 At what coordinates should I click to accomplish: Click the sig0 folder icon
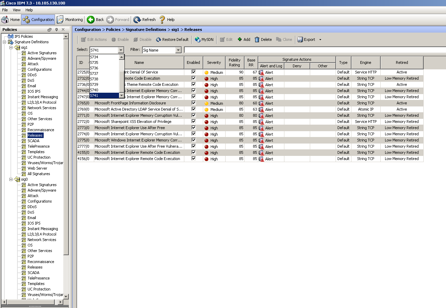point(17,179)
